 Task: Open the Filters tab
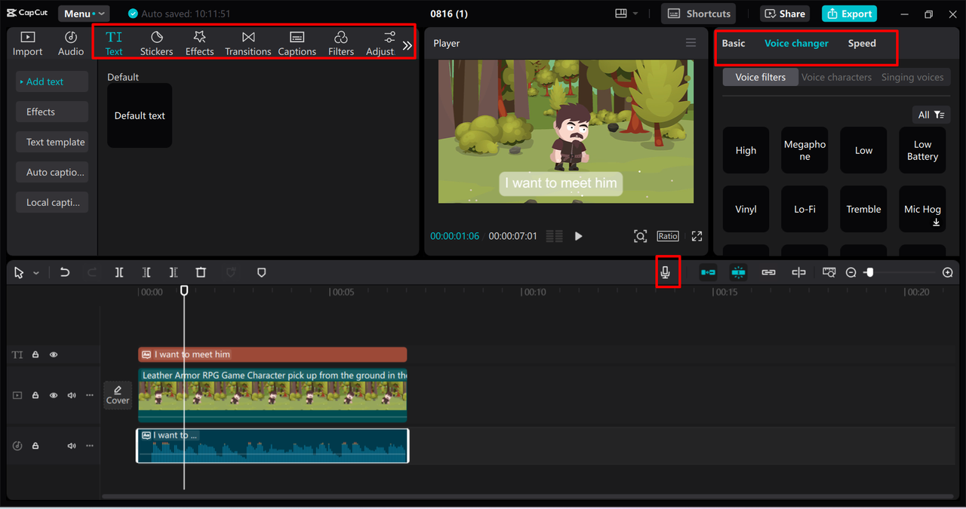[x=341, y=44]
